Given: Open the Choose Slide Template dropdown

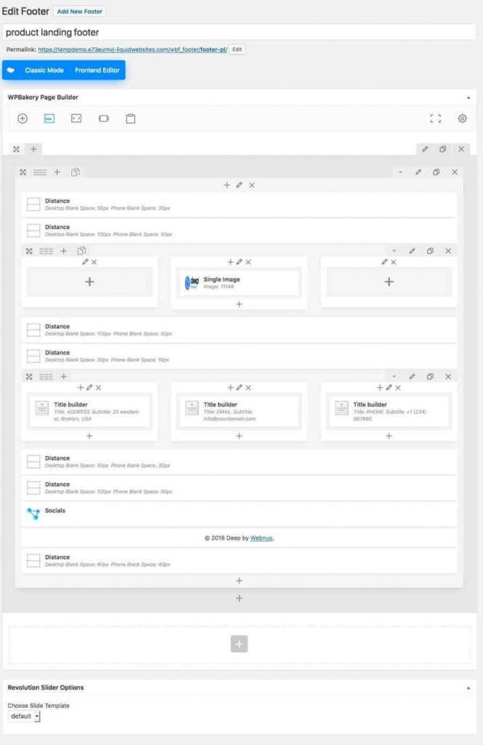Looking at the screenshot, I should coord(24,717).
